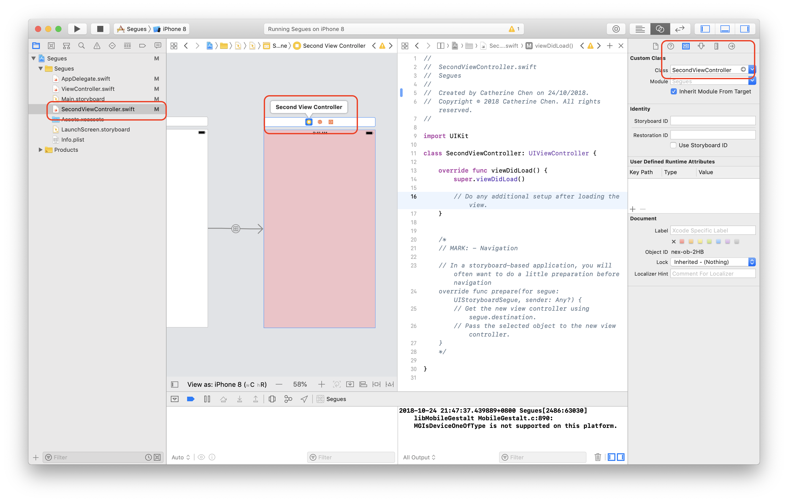Collapse the Segues project tree

(33, 58)
